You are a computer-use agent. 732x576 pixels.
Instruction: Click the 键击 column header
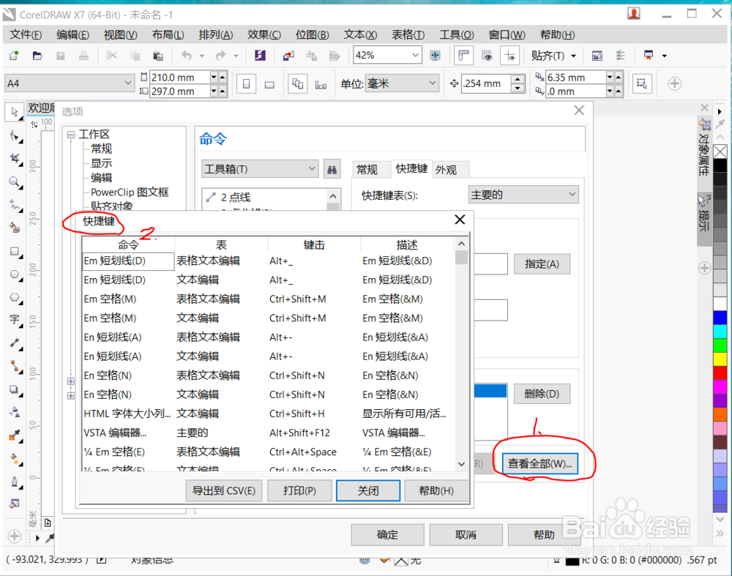pos(314,245)
